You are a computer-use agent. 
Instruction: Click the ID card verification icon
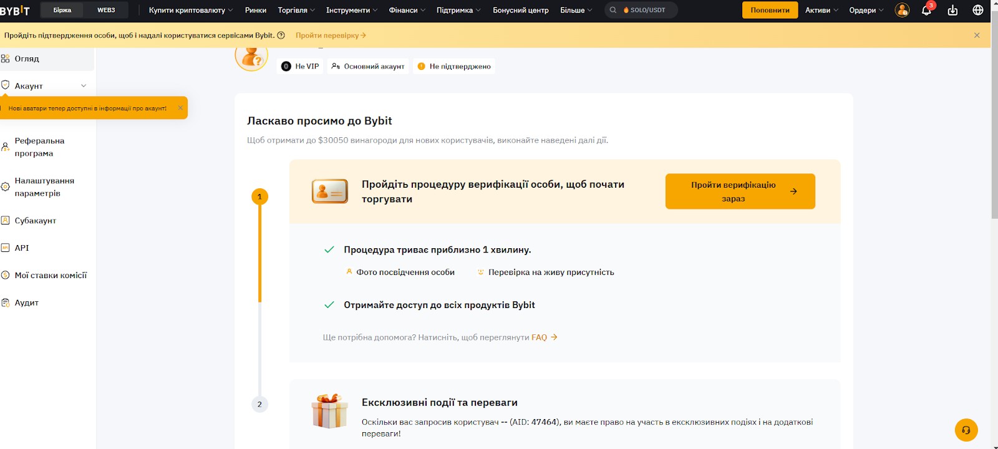tap(330, 191)
